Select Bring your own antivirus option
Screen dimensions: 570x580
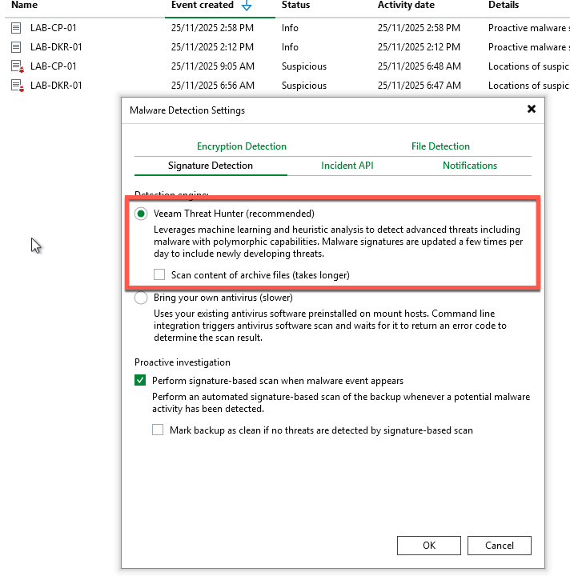[x=141, y=298]
